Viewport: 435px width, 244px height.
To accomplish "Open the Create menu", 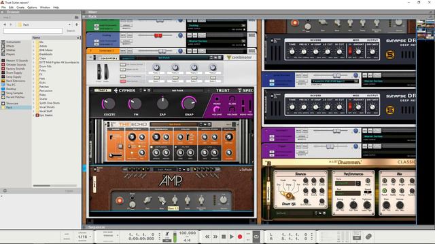I will (x=20, y=7).
